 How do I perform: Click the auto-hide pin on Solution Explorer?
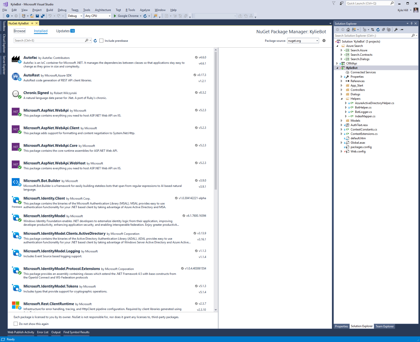coord(412,24)
